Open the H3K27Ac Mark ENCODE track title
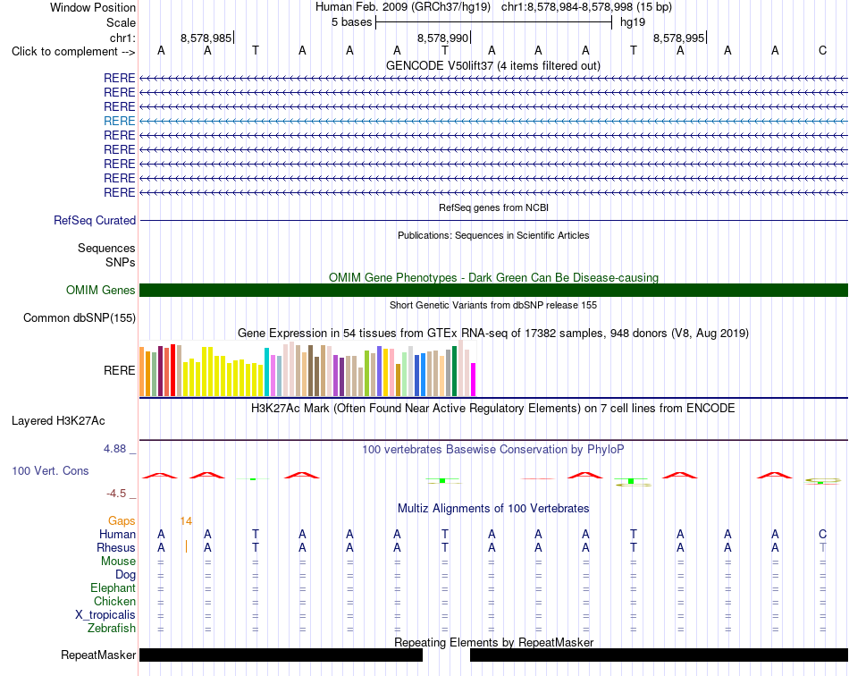The height and width of the screenshot is (676, 849). coord(492,409)
